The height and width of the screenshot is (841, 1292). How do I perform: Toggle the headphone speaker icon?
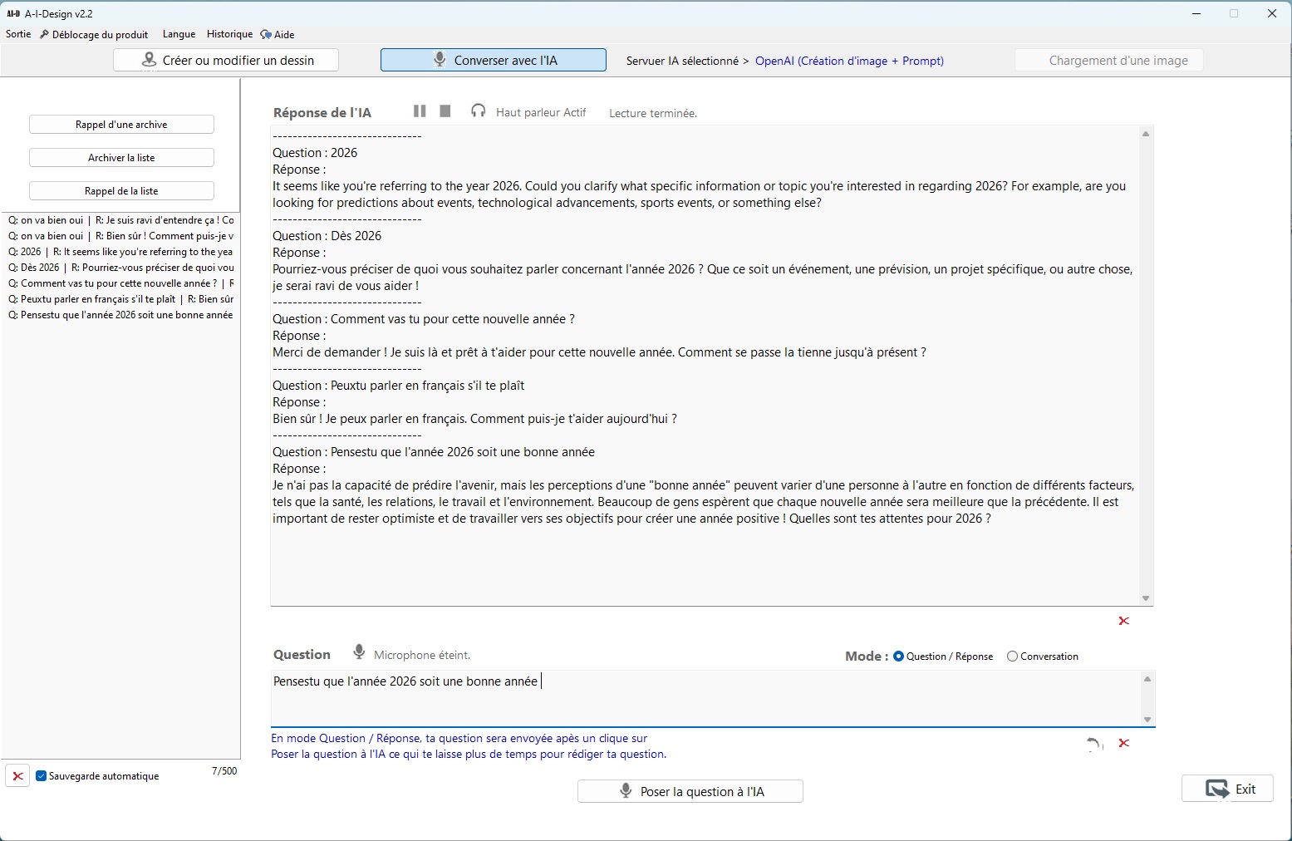[x=478, y=111]
